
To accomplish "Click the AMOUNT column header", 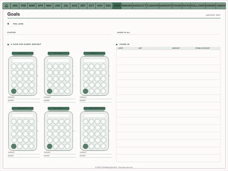I will coord(176,48).
